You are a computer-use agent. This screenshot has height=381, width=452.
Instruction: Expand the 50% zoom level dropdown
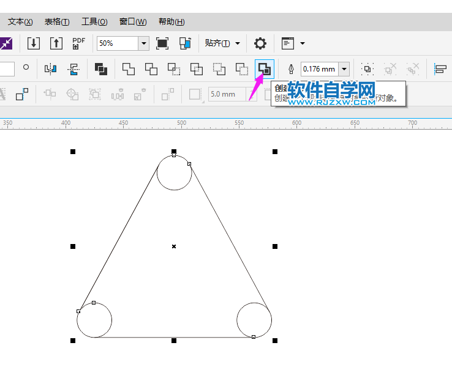tap(144, 43)
